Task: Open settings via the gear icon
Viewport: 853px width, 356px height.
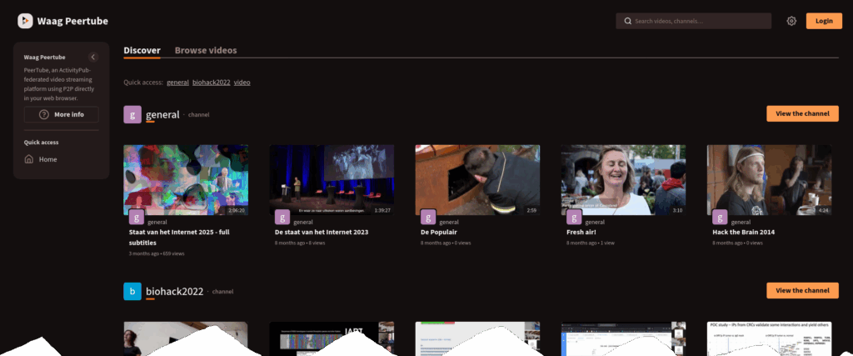Action: coord(791,21)
